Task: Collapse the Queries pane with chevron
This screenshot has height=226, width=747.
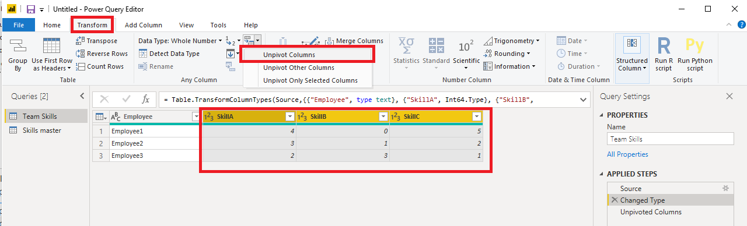Action: 82,96
